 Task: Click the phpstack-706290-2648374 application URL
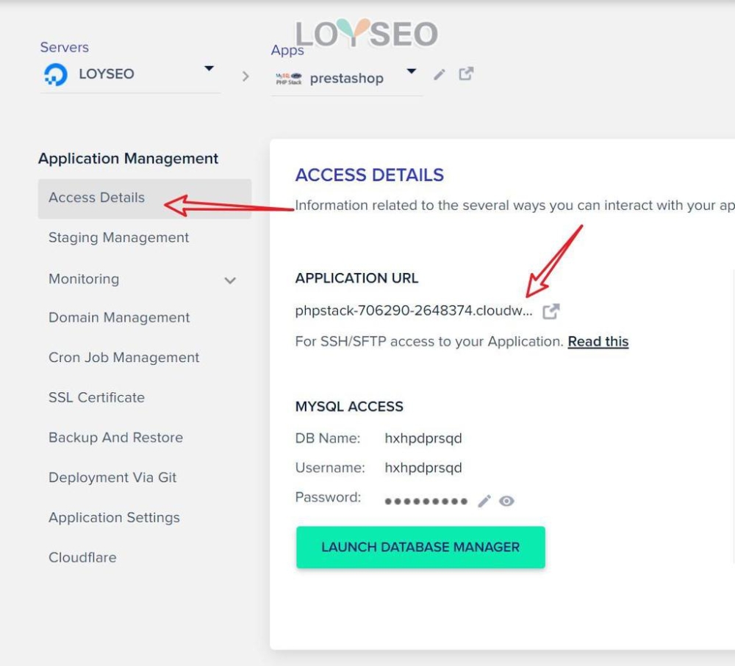(413, 311)
